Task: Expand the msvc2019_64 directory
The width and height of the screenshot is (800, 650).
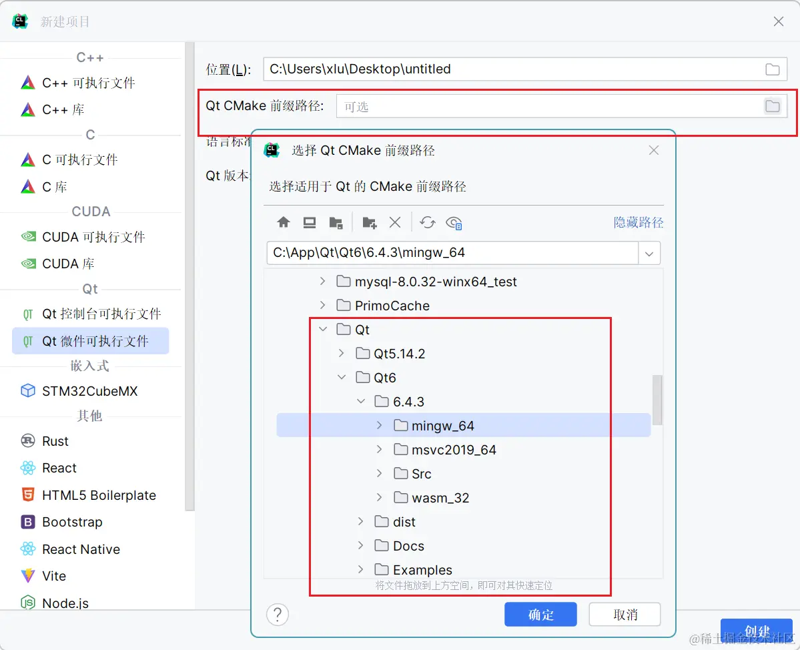Action: [x=378, y=449]
